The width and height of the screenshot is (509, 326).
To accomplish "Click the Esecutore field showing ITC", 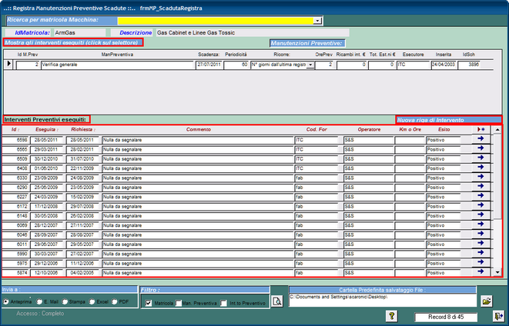I will pyautogui.click(x=414, y=65).
